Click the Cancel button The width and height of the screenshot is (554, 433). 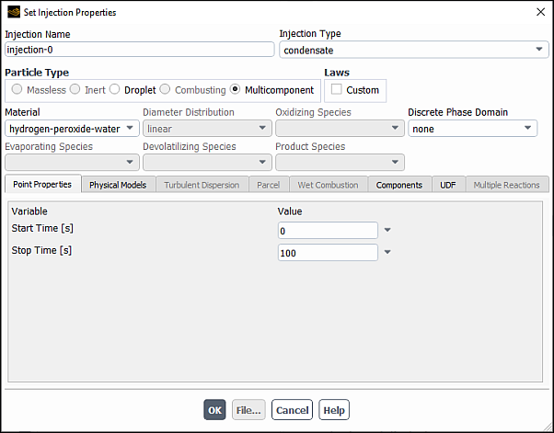pos(293,410)
